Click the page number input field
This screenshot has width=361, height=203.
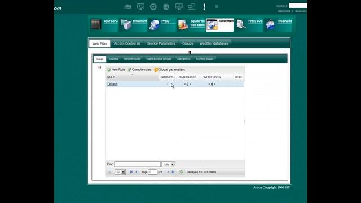point(152,172)
